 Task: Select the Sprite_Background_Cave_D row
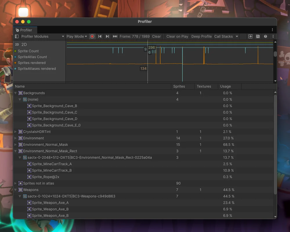coord(144,119)
